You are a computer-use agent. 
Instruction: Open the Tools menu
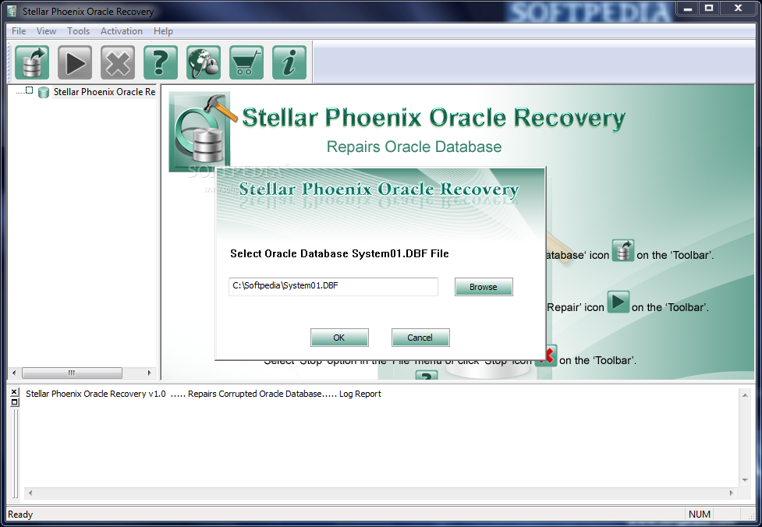coord(78,31)
